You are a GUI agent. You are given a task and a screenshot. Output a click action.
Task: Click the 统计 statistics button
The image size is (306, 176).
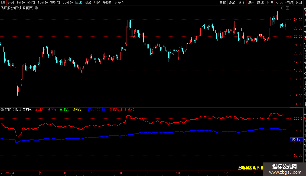(251, 2)
